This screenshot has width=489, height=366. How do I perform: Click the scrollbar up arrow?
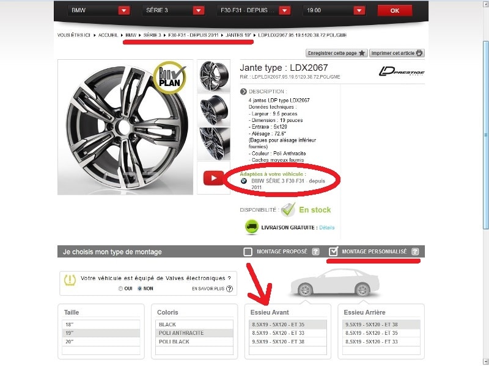(486, 4)
